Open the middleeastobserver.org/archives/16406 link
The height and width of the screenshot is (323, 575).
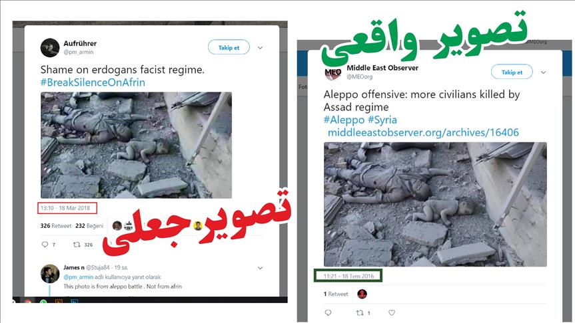423,132
